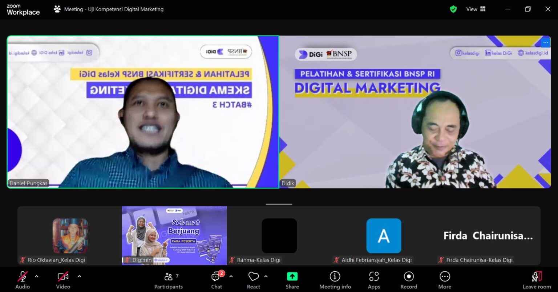Click 'Rio Oktavian_Kelas Digi' name label

[x=56, y=260]
